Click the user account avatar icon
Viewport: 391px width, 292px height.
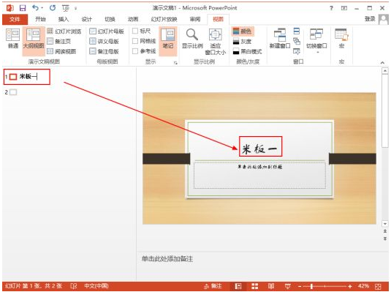click(x=383, y=19)
